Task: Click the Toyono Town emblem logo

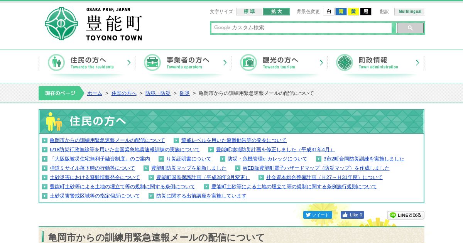Action: [x=61, y=24]
